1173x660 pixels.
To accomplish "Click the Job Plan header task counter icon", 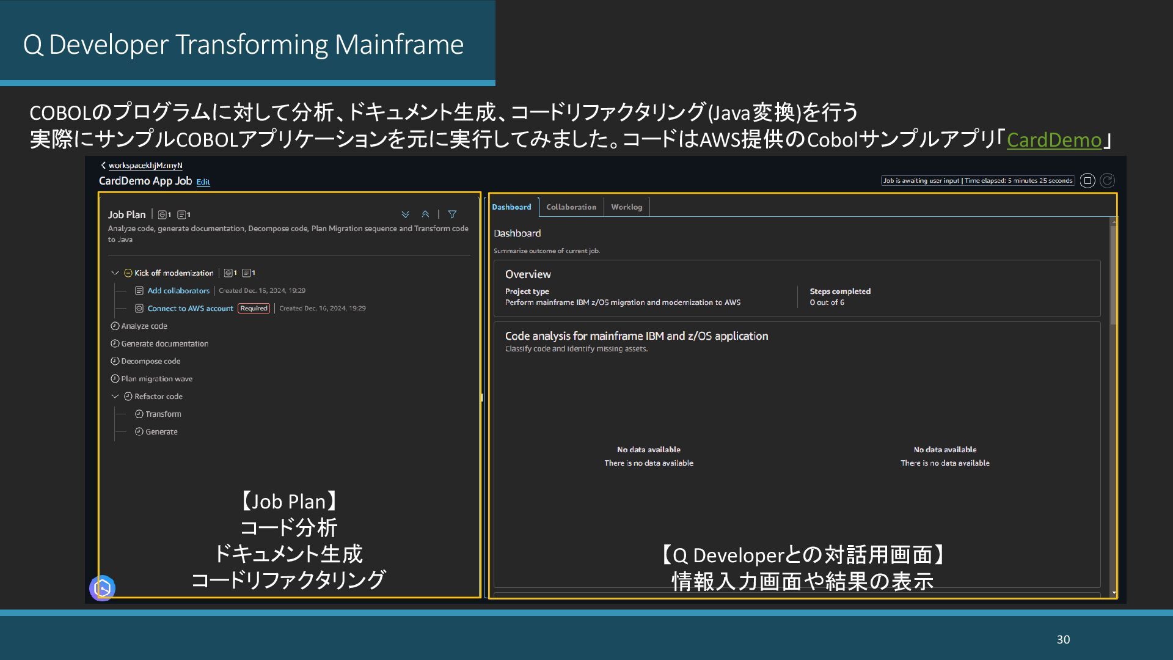I will click(163, 215).
